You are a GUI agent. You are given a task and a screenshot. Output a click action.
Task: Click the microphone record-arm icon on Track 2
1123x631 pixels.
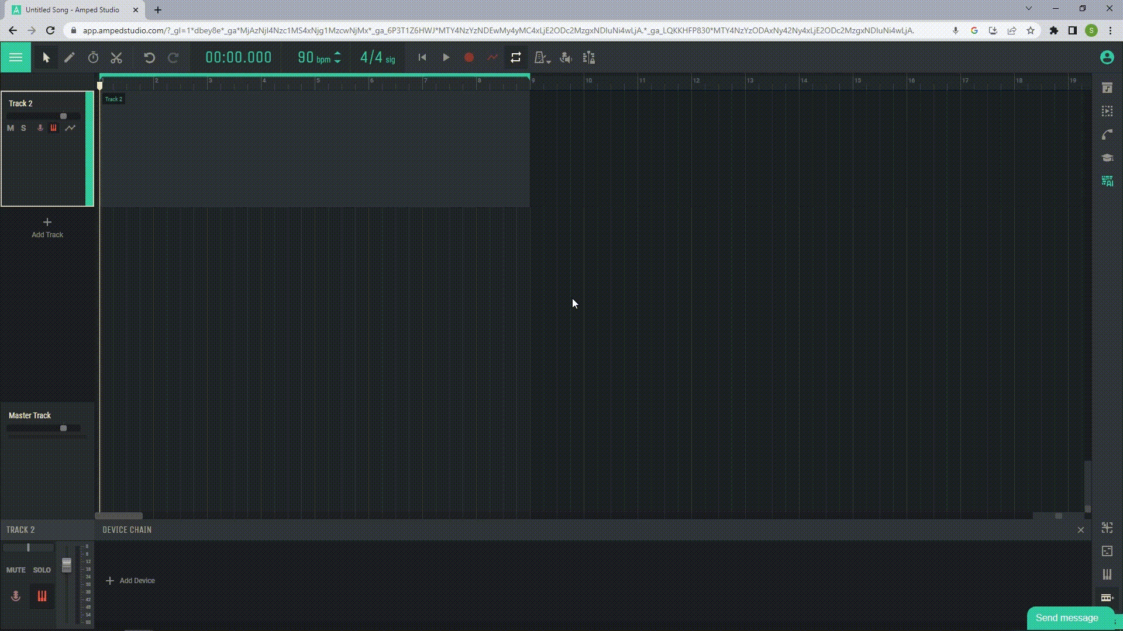click(x=39, y=128)
